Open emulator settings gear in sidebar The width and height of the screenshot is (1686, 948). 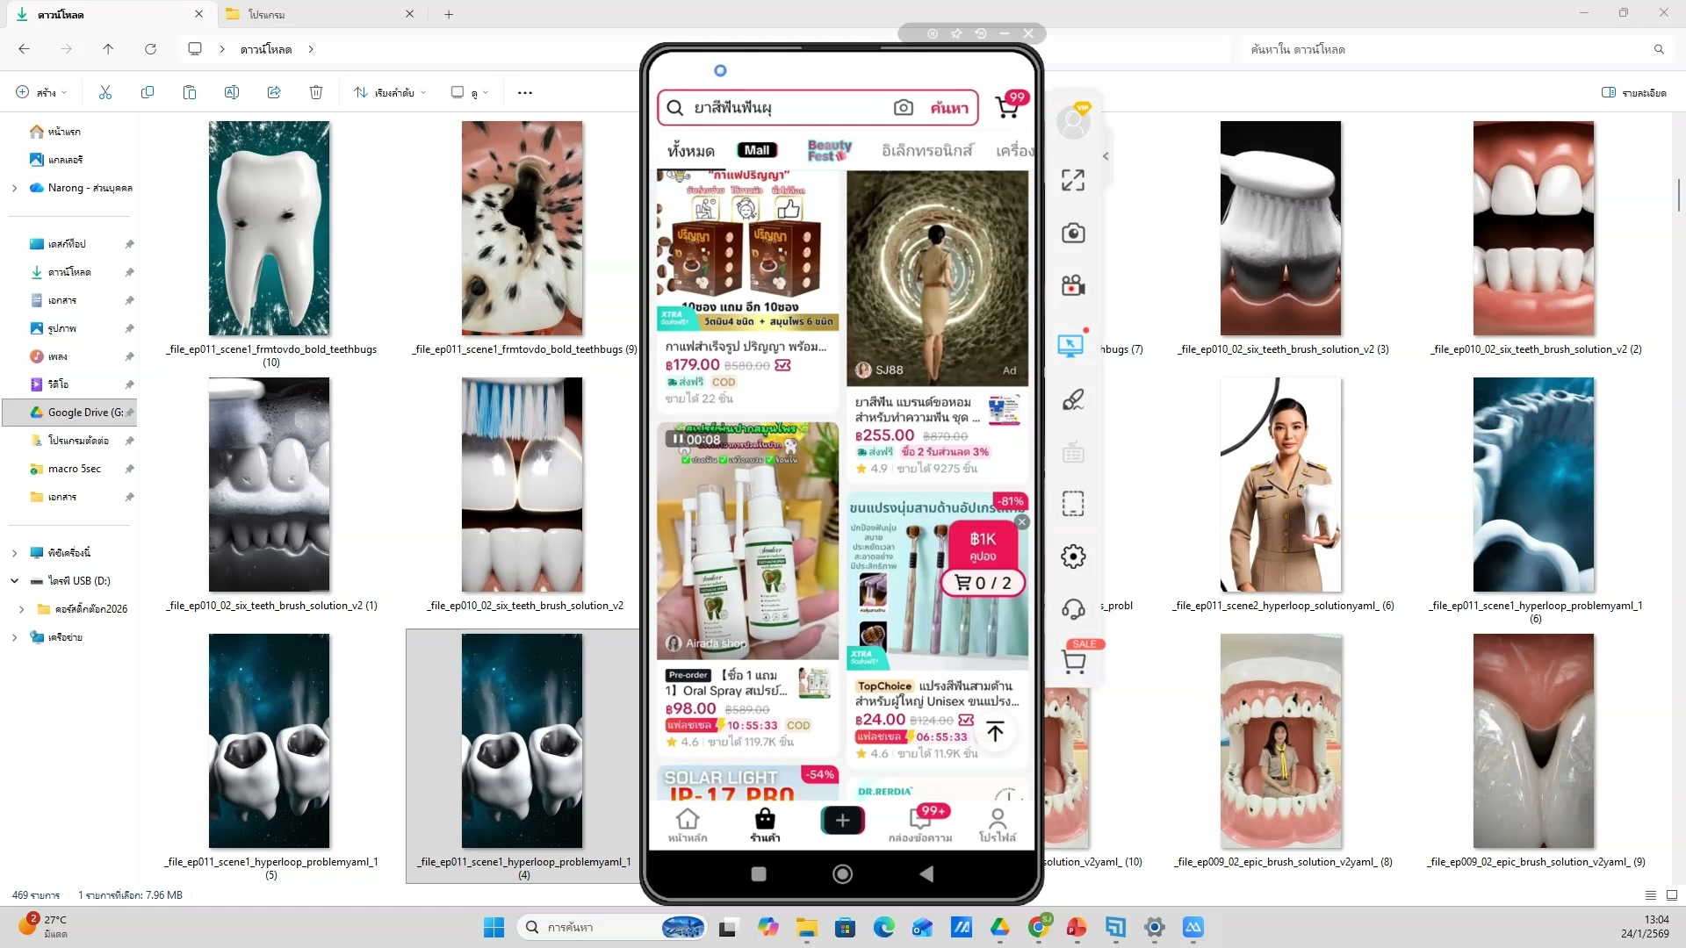pyautogui.click(x=1072, y=557)
